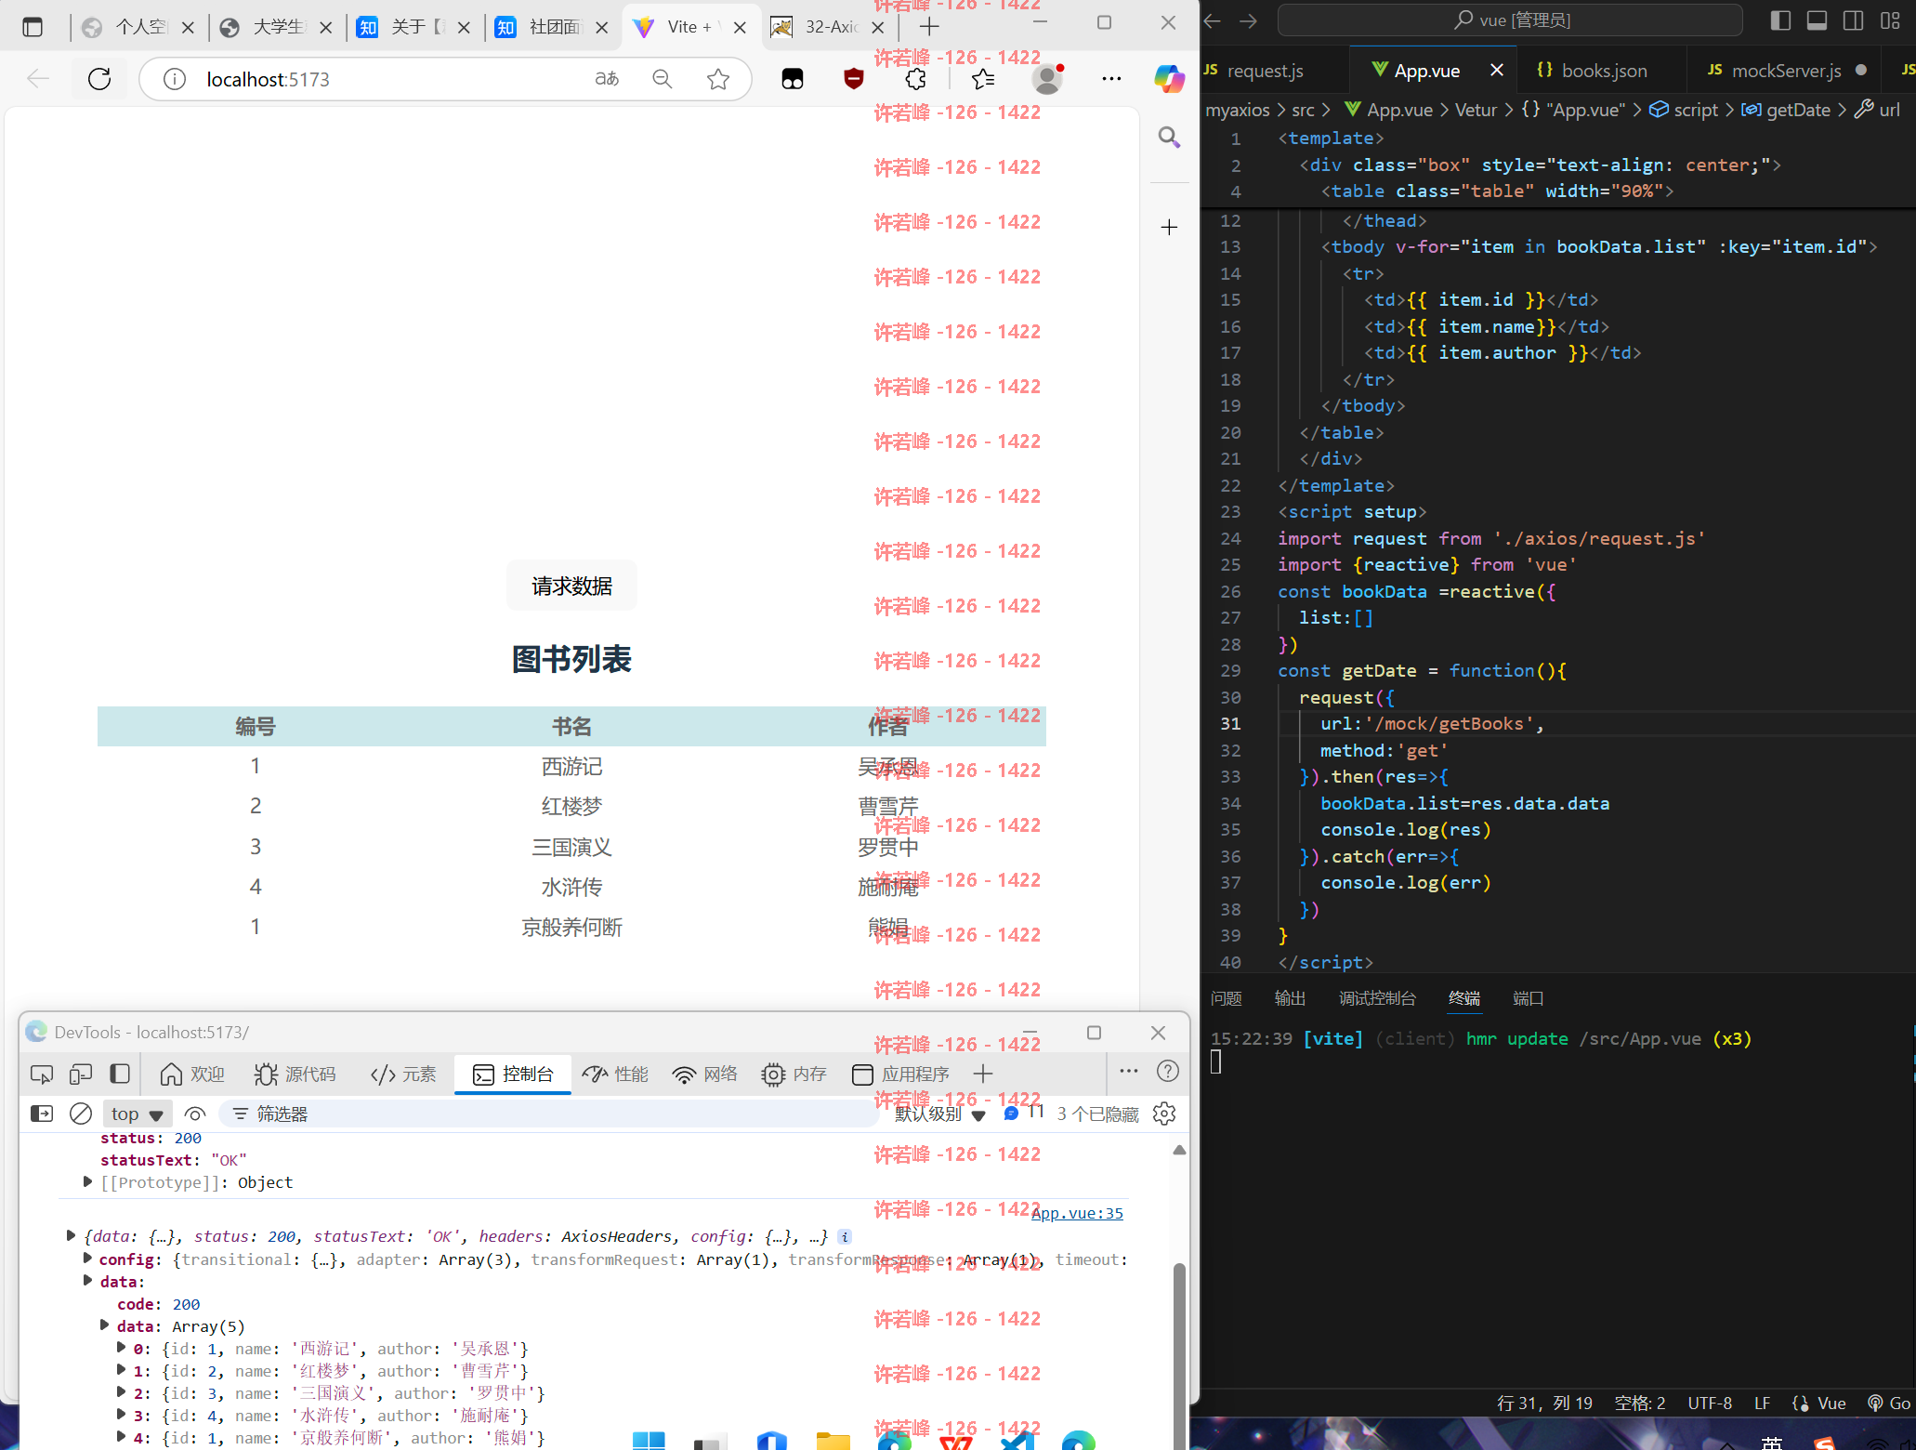Screen dimensions: 1916x1450
Task: Click the site info icon in address bar
Action: pyautogui.click(x=174, y=79)
